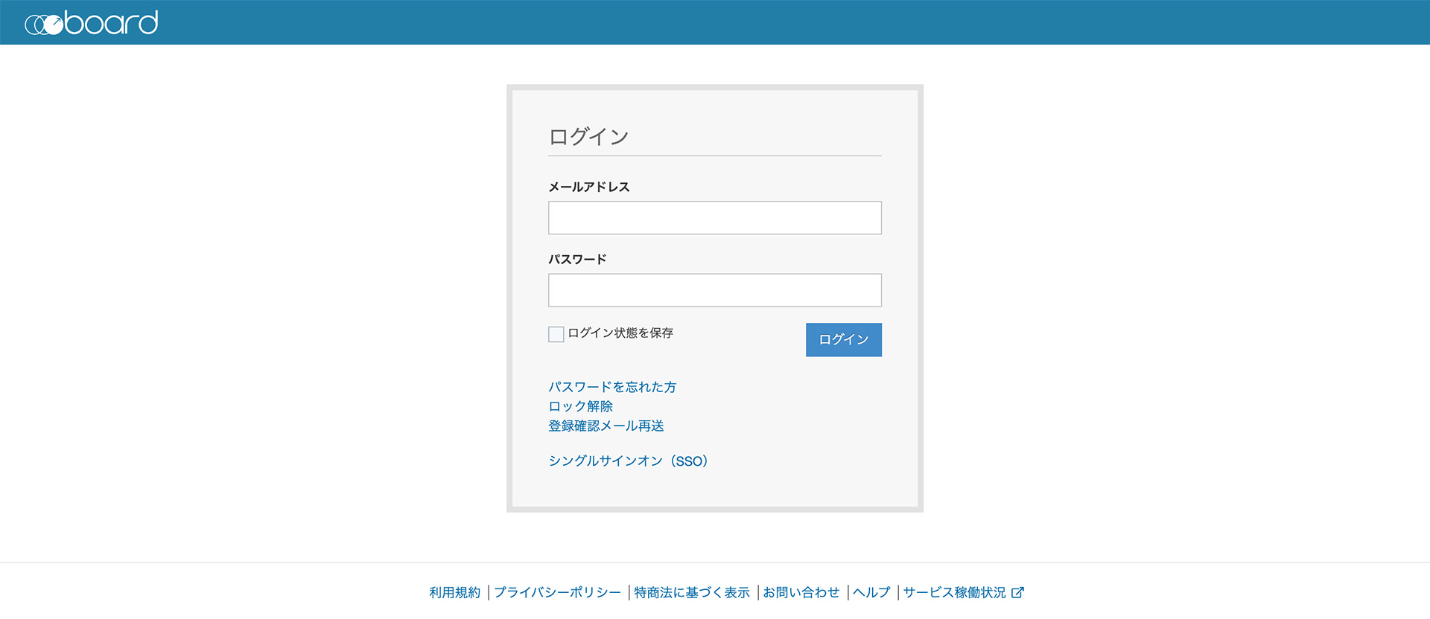
Task: Open 利用規約 in the footer
Action: point(454,593)
